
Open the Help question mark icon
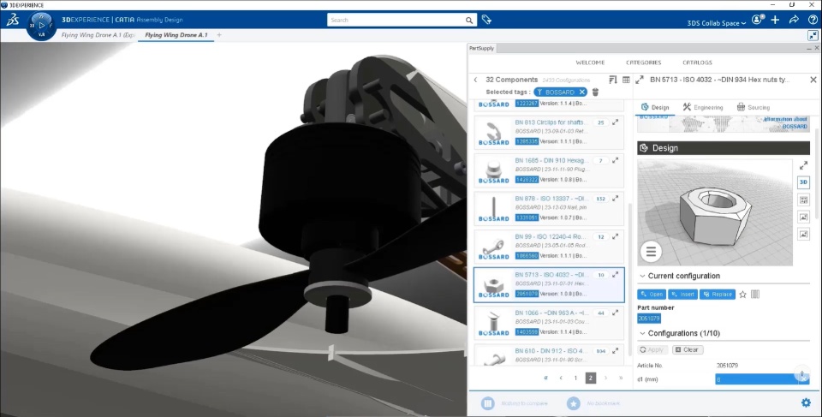(813, 20)
